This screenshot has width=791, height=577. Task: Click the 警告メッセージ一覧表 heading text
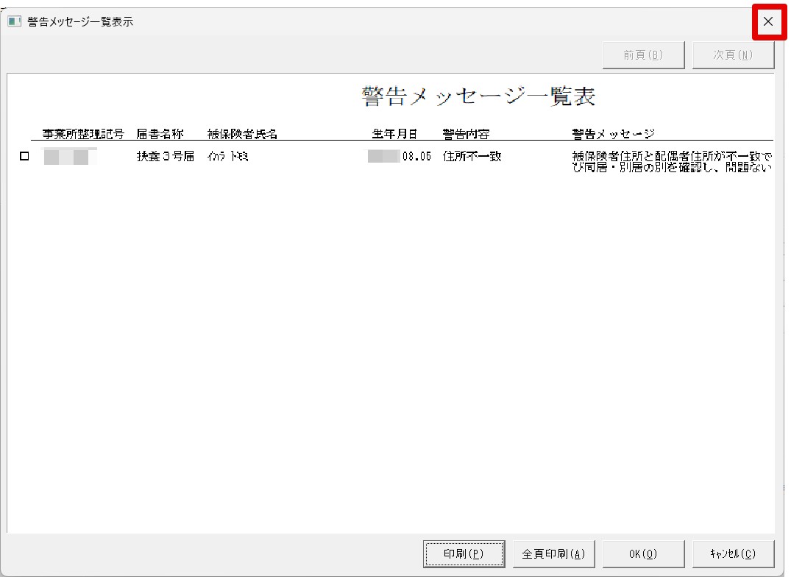point(478,96)
